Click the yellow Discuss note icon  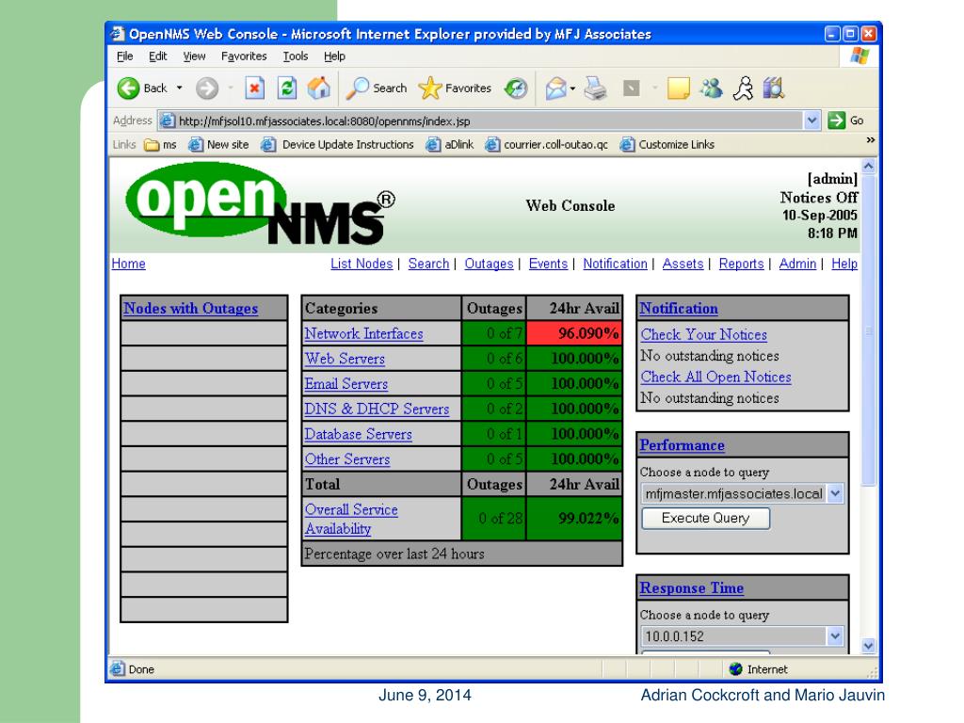(678, 88)
